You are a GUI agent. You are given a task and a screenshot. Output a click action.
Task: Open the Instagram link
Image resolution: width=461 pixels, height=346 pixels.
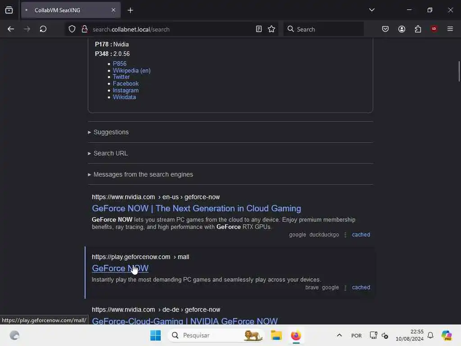pyautogui.click(x=126, y=90)
